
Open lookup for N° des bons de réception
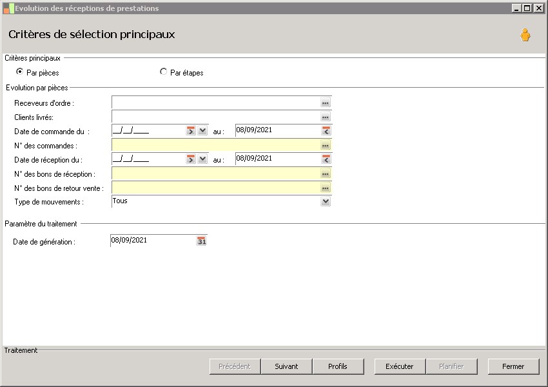tap(326, 174)
